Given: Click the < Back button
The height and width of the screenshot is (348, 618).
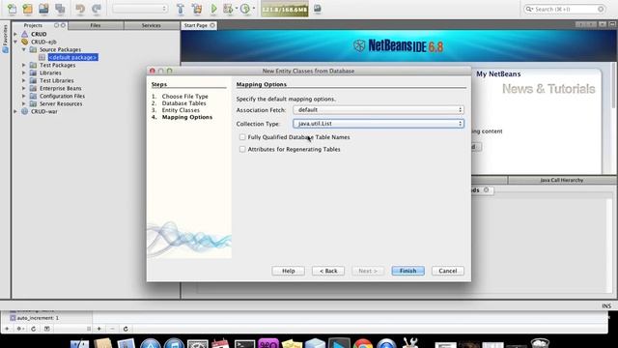Looking at the screenshot, I should point(328,271).
